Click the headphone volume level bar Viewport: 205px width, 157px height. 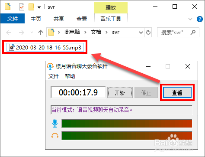coord(127,135)
